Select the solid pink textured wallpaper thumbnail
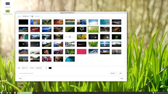The image size is (168, 94). coord(82,52)
